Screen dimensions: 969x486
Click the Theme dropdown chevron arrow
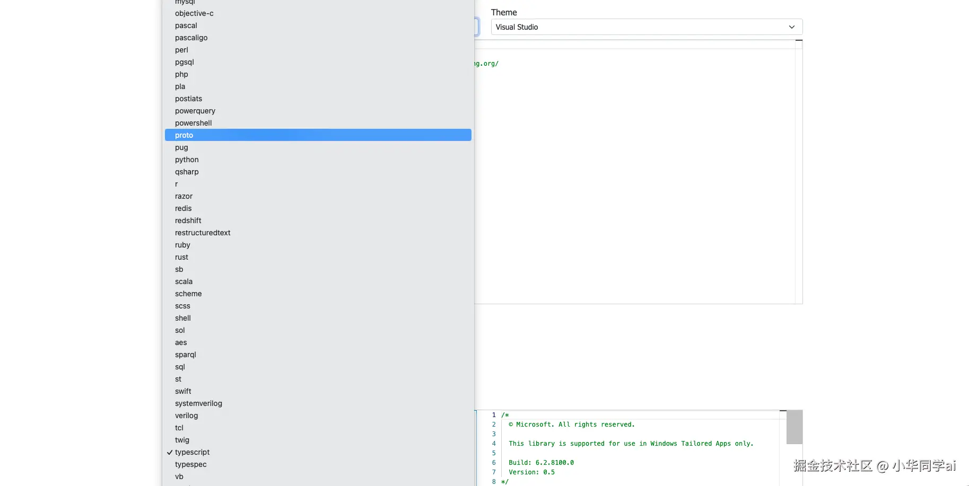792,27
